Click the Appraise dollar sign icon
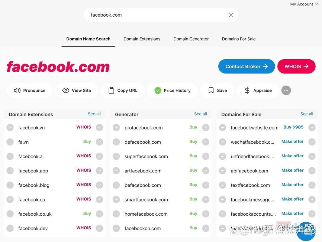Image resolution: width=322 pixels, height=242 pixels. coord(247,90)
